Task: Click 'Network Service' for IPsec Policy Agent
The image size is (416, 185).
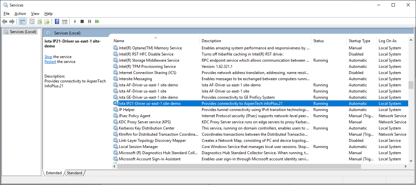Action: point(392,116)
